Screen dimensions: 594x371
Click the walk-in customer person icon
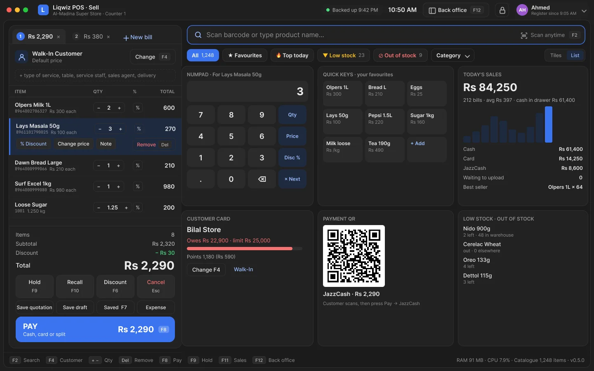(21, 57)
